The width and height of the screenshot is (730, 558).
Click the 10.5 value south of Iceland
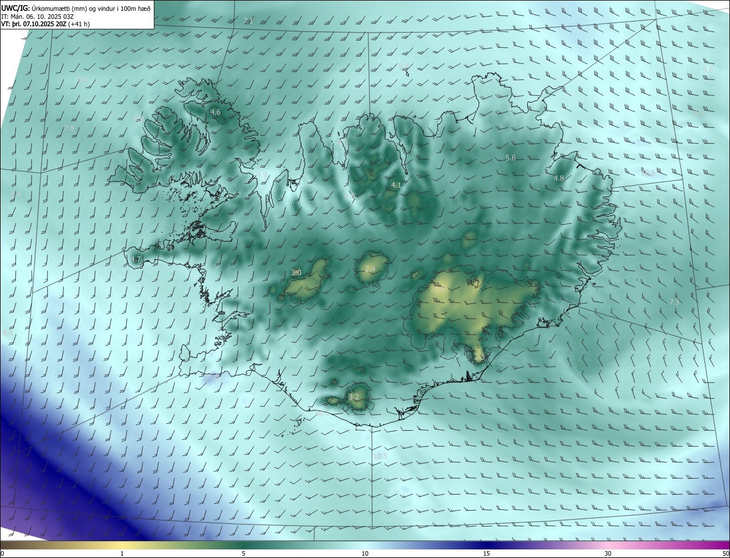(380, 456)
